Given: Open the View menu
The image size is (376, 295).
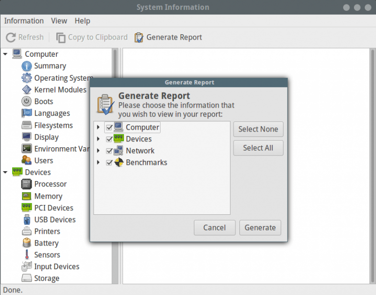Looking at the screenshot, I should (59, 21).
